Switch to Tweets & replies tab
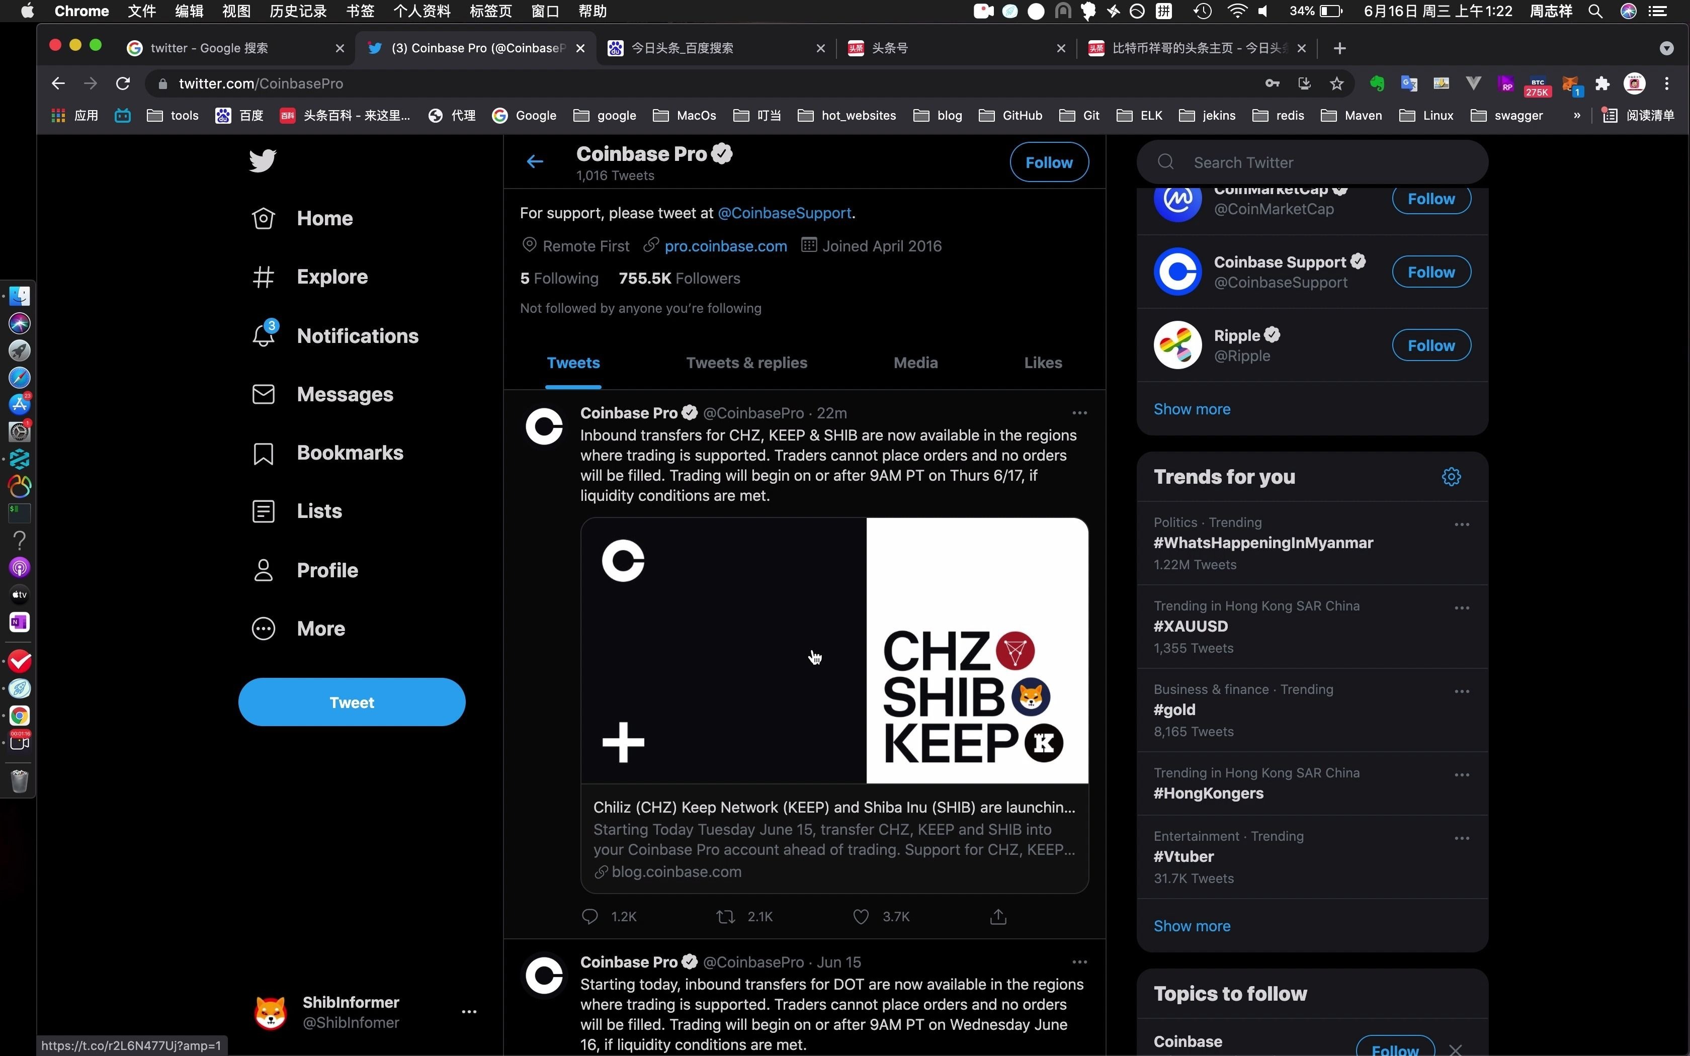 tap(746, 363)
